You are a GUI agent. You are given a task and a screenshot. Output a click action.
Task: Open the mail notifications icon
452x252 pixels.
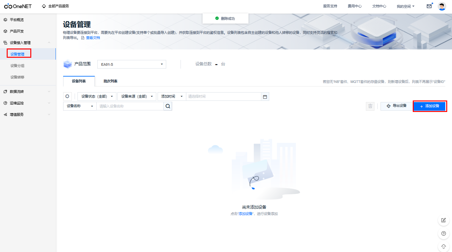(429, 6)
